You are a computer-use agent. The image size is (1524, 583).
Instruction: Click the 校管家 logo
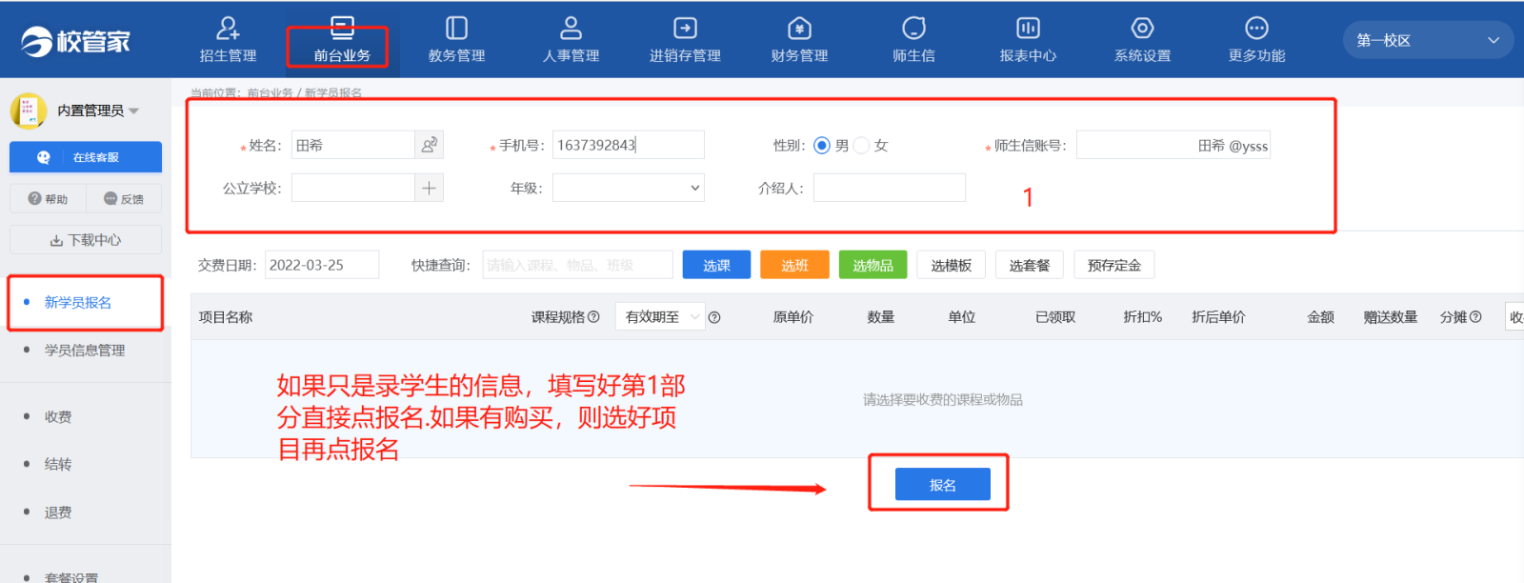(x=75, y=41)
